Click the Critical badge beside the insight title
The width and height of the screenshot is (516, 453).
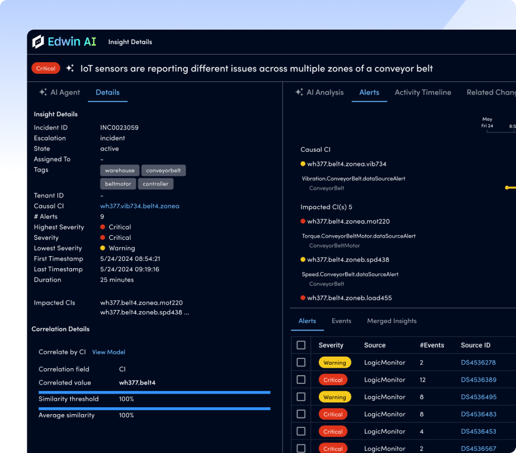(x=46, y=68)
